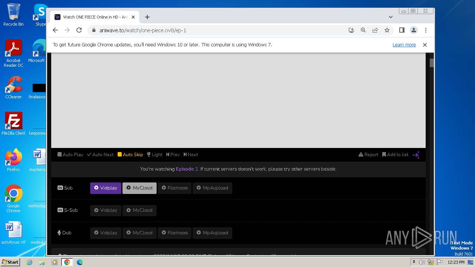Click the Chrome taskbar button

coord(67,262)
